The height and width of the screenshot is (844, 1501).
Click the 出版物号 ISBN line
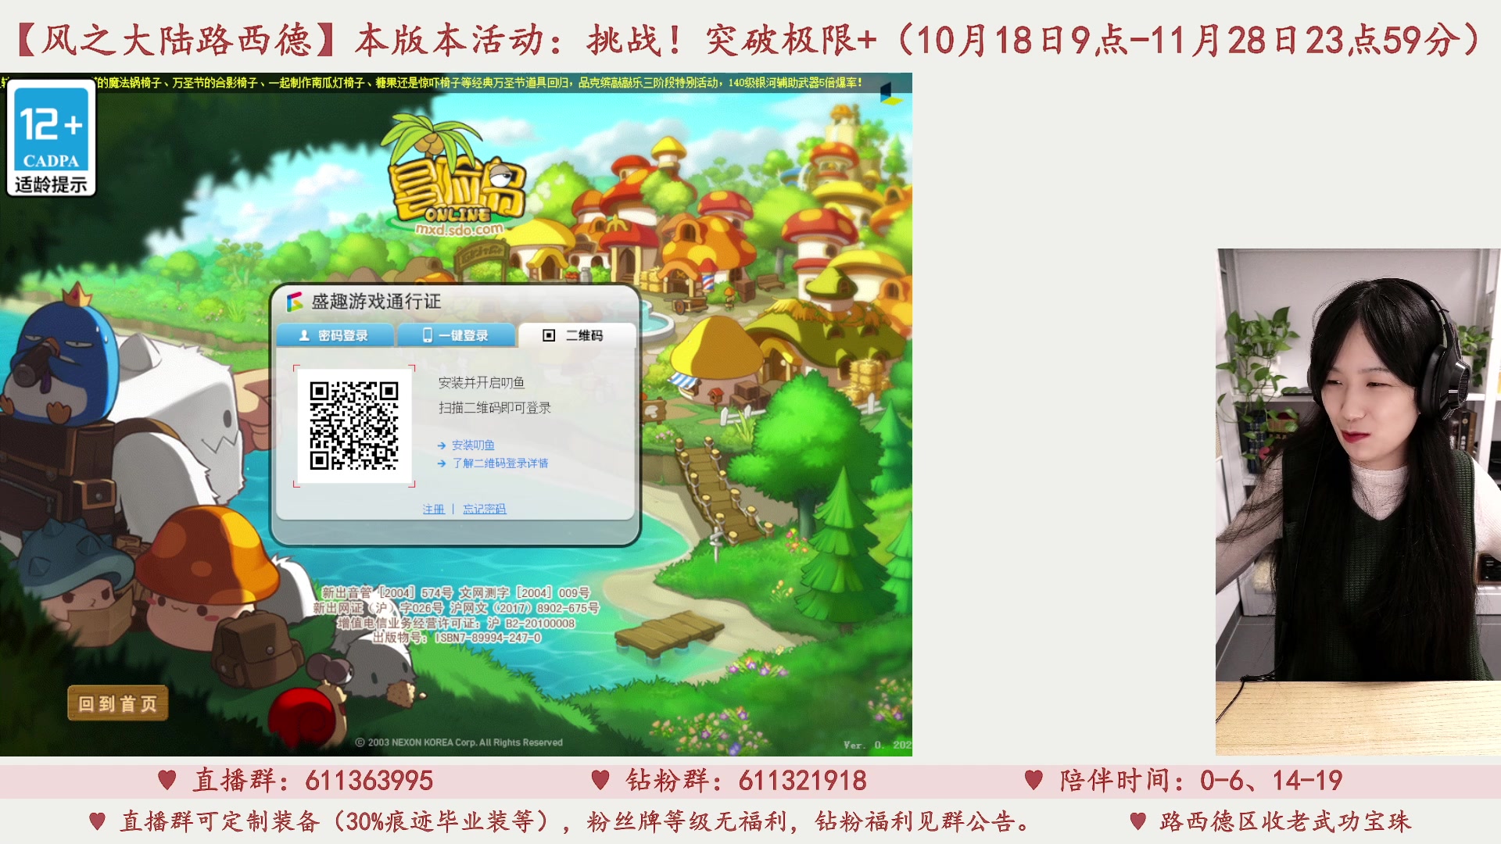[x=457, y=638]
